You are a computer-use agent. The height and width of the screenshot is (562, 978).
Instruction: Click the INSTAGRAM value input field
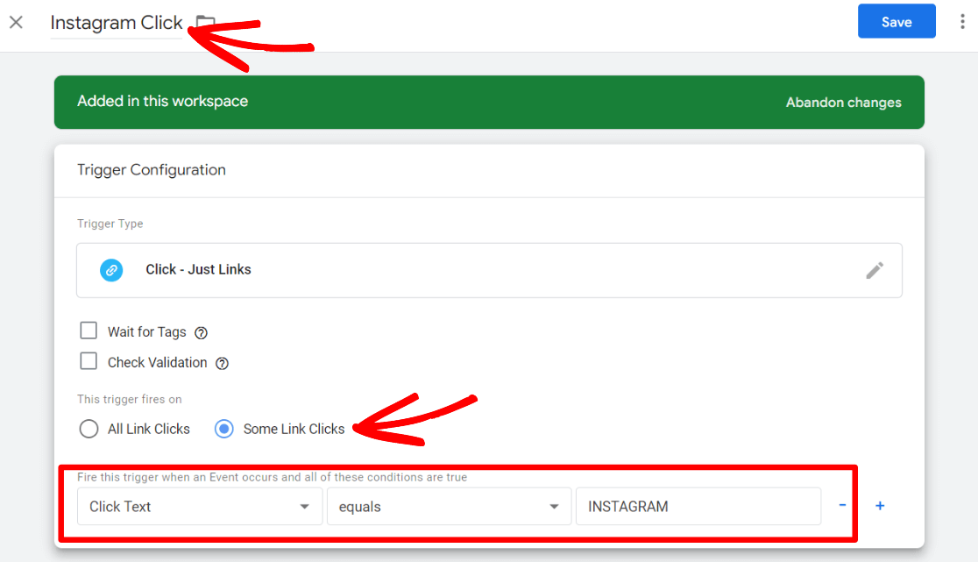(698, 507)
